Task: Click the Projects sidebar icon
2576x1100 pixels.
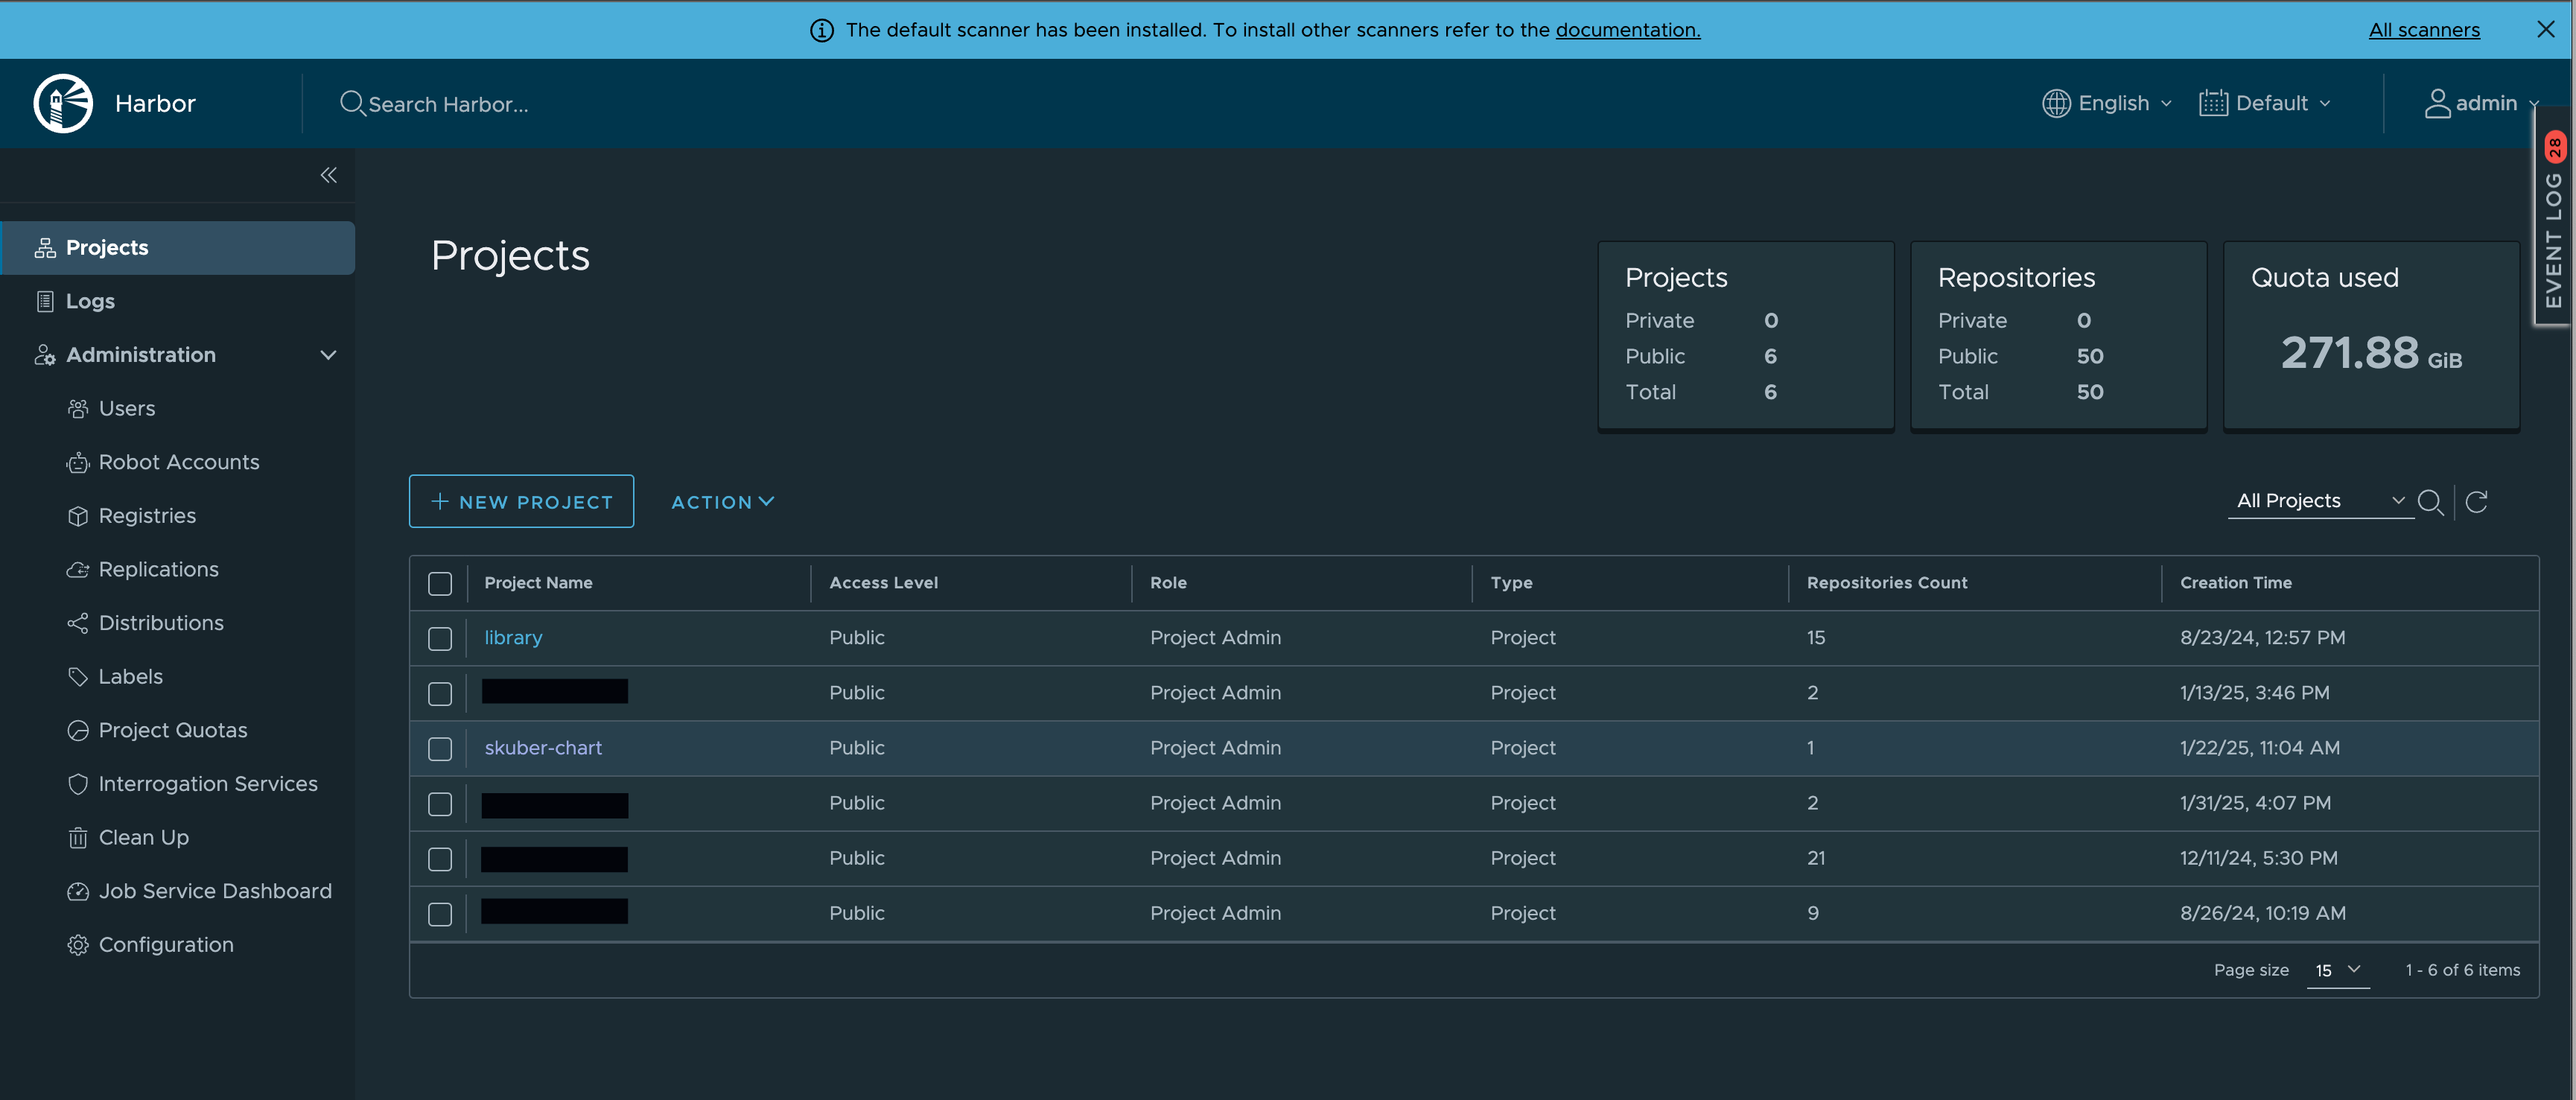Action: [x=45, y=248]
